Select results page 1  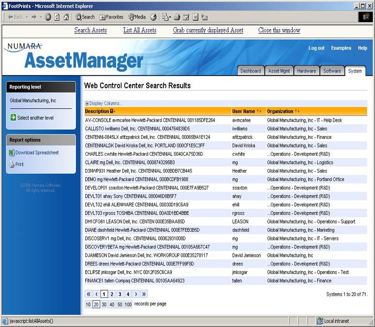click(x=104, y=294)
